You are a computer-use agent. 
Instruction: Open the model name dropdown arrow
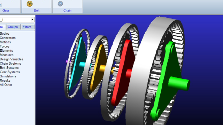pos(32,20)
